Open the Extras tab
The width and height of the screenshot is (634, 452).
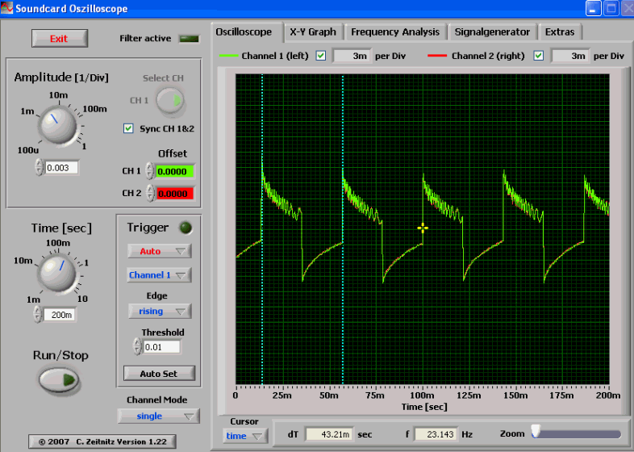(560, 32)
